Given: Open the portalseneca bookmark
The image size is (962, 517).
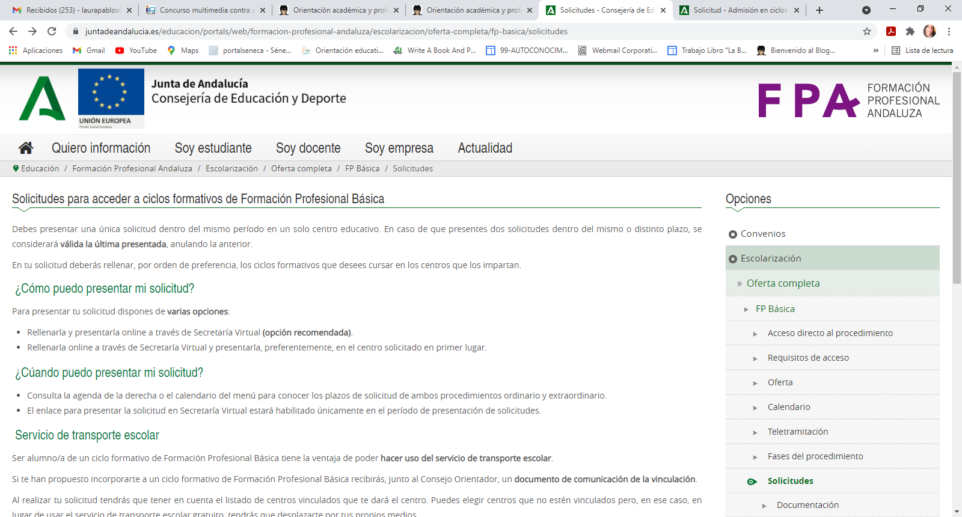Looking at the screenshot, I should point(250,50).
